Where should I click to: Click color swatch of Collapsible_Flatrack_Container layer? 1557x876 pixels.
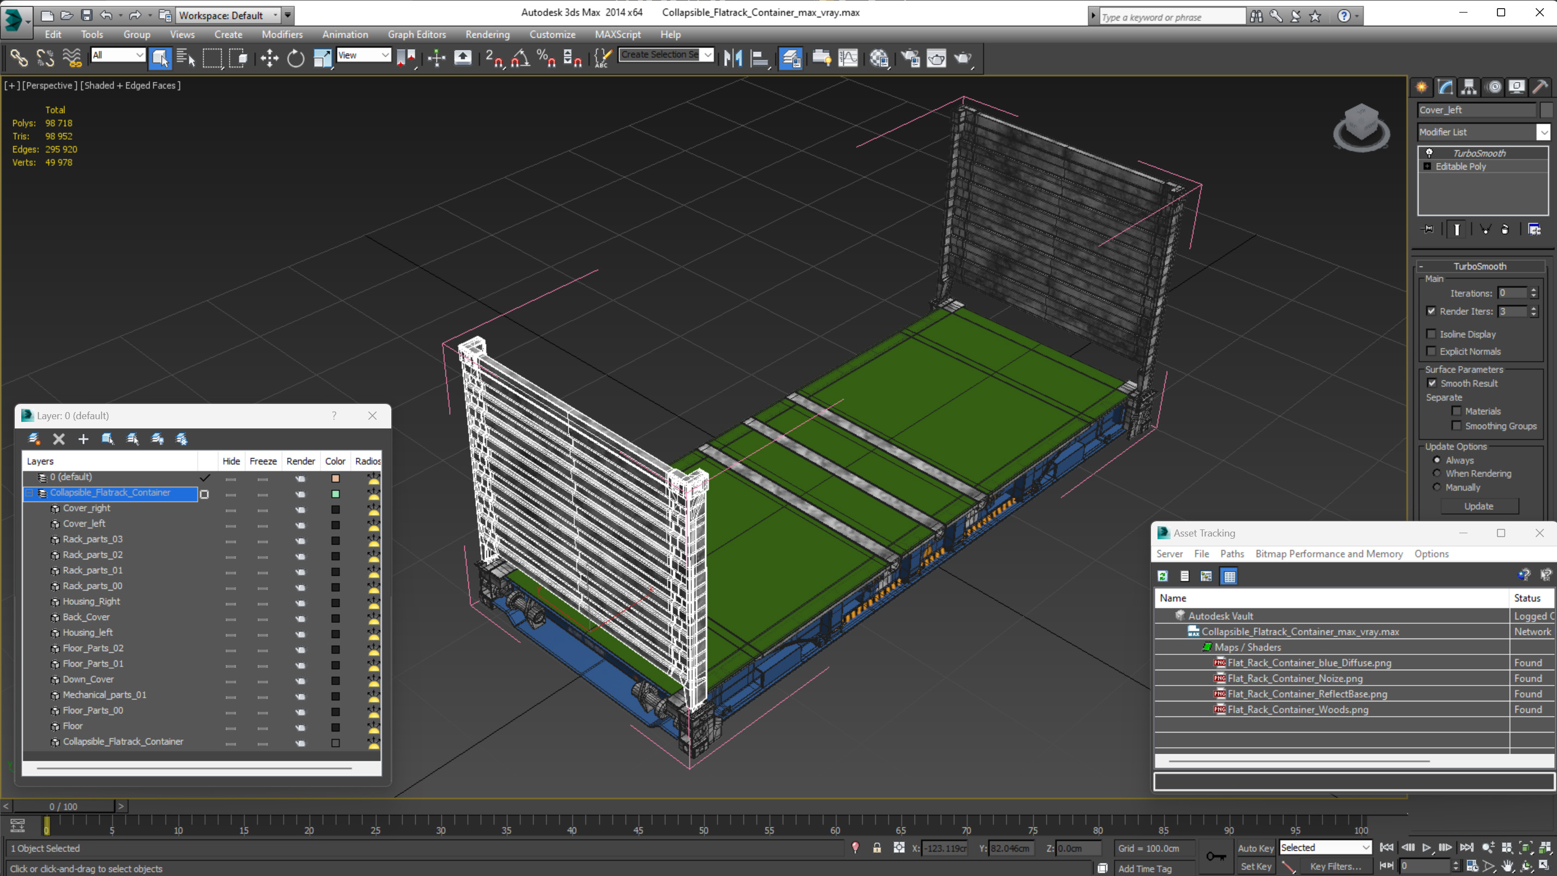336,494
